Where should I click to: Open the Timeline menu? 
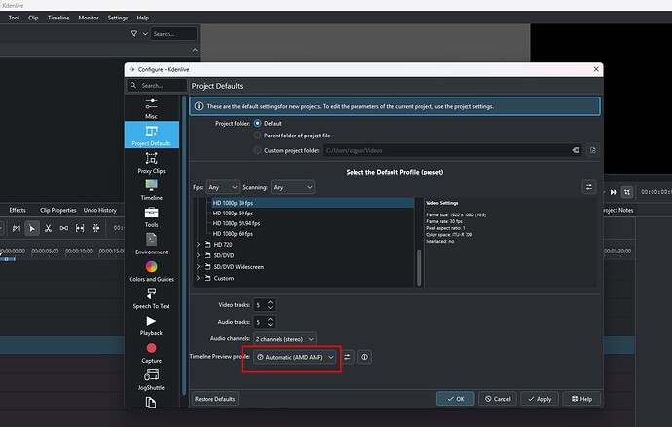pos(58,18)
